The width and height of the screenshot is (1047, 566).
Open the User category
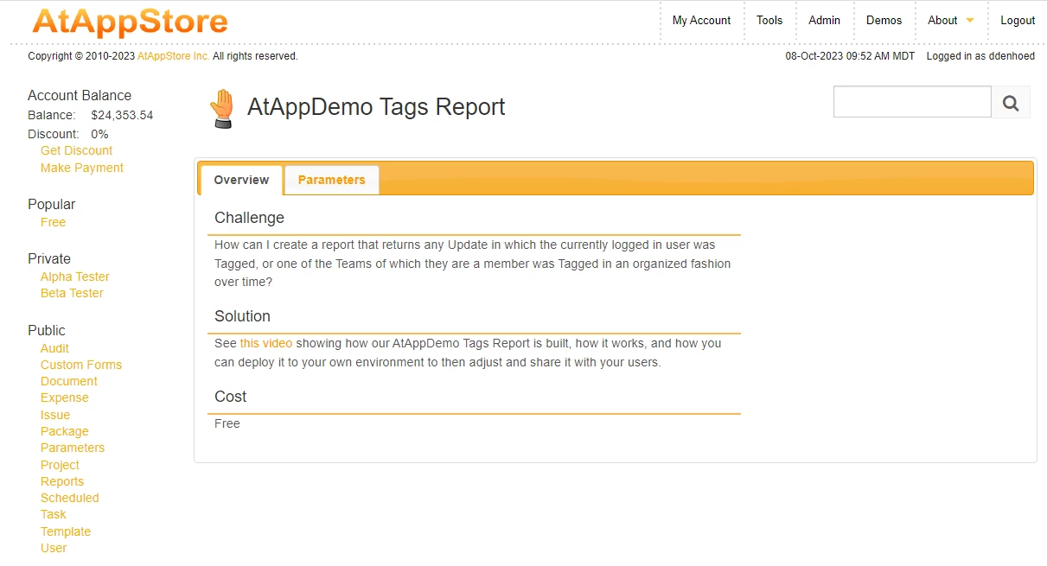(54, 548)
